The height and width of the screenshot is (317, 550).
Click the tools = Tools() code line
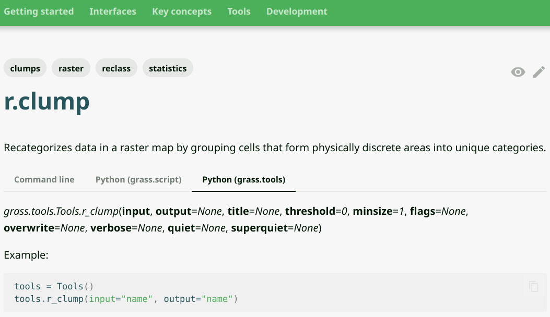tap(54, 286)
